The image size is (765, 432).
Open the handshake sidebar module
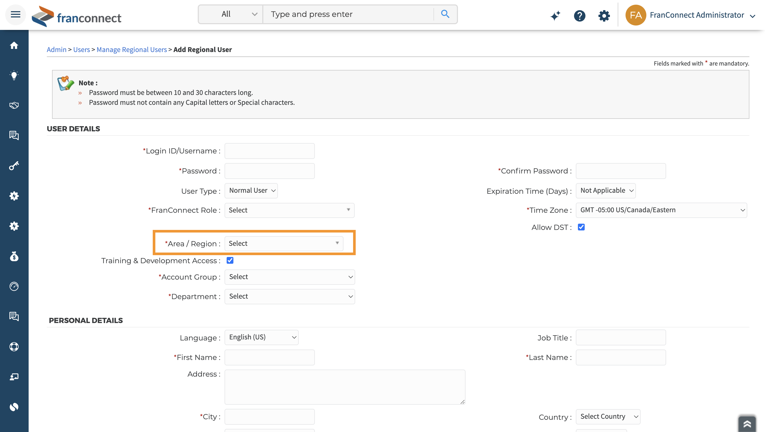[x=14, y=105]
